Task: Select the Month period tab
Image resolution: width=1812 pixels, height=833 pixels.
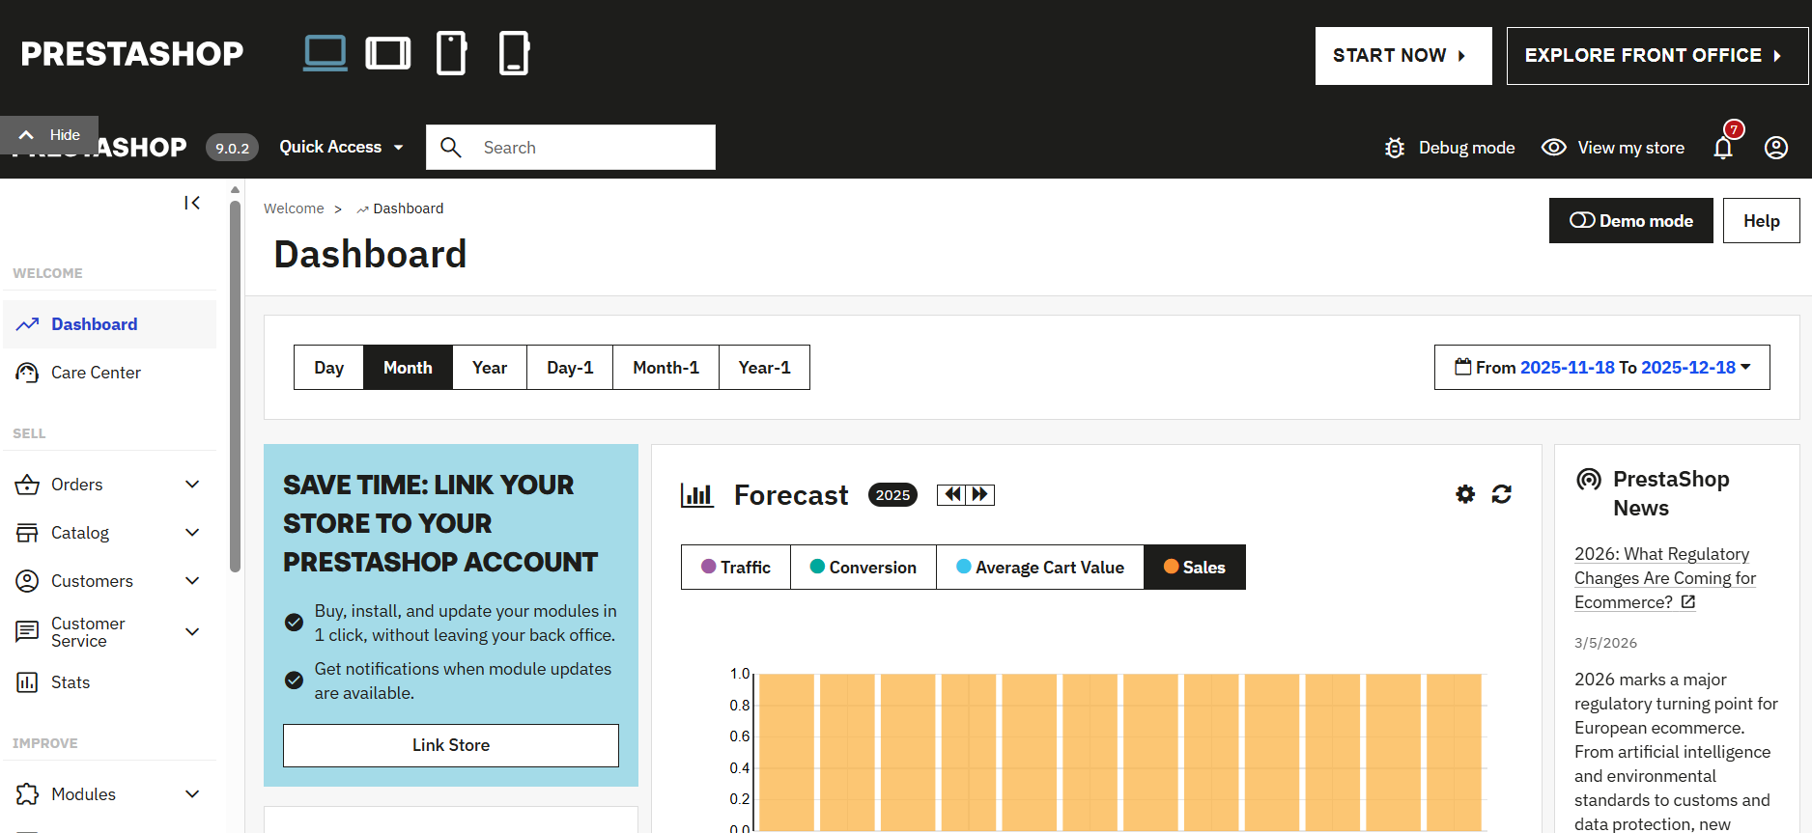Action: tap(408, 368)
